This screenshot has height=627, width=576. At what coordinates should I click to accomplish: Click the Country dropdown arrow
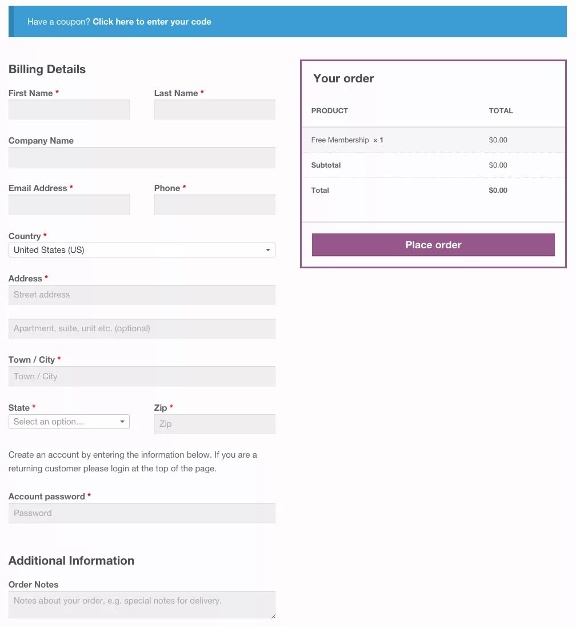pyautogui.click(x=268, y=250)
